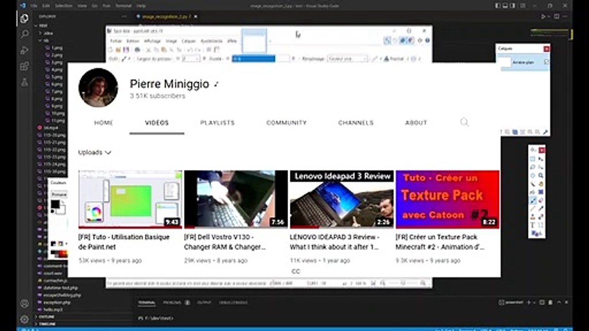The image size is (589, 331).
Task: Click the layer properties wrench icon in Calques panel
Action: click(x=545, y=132)
